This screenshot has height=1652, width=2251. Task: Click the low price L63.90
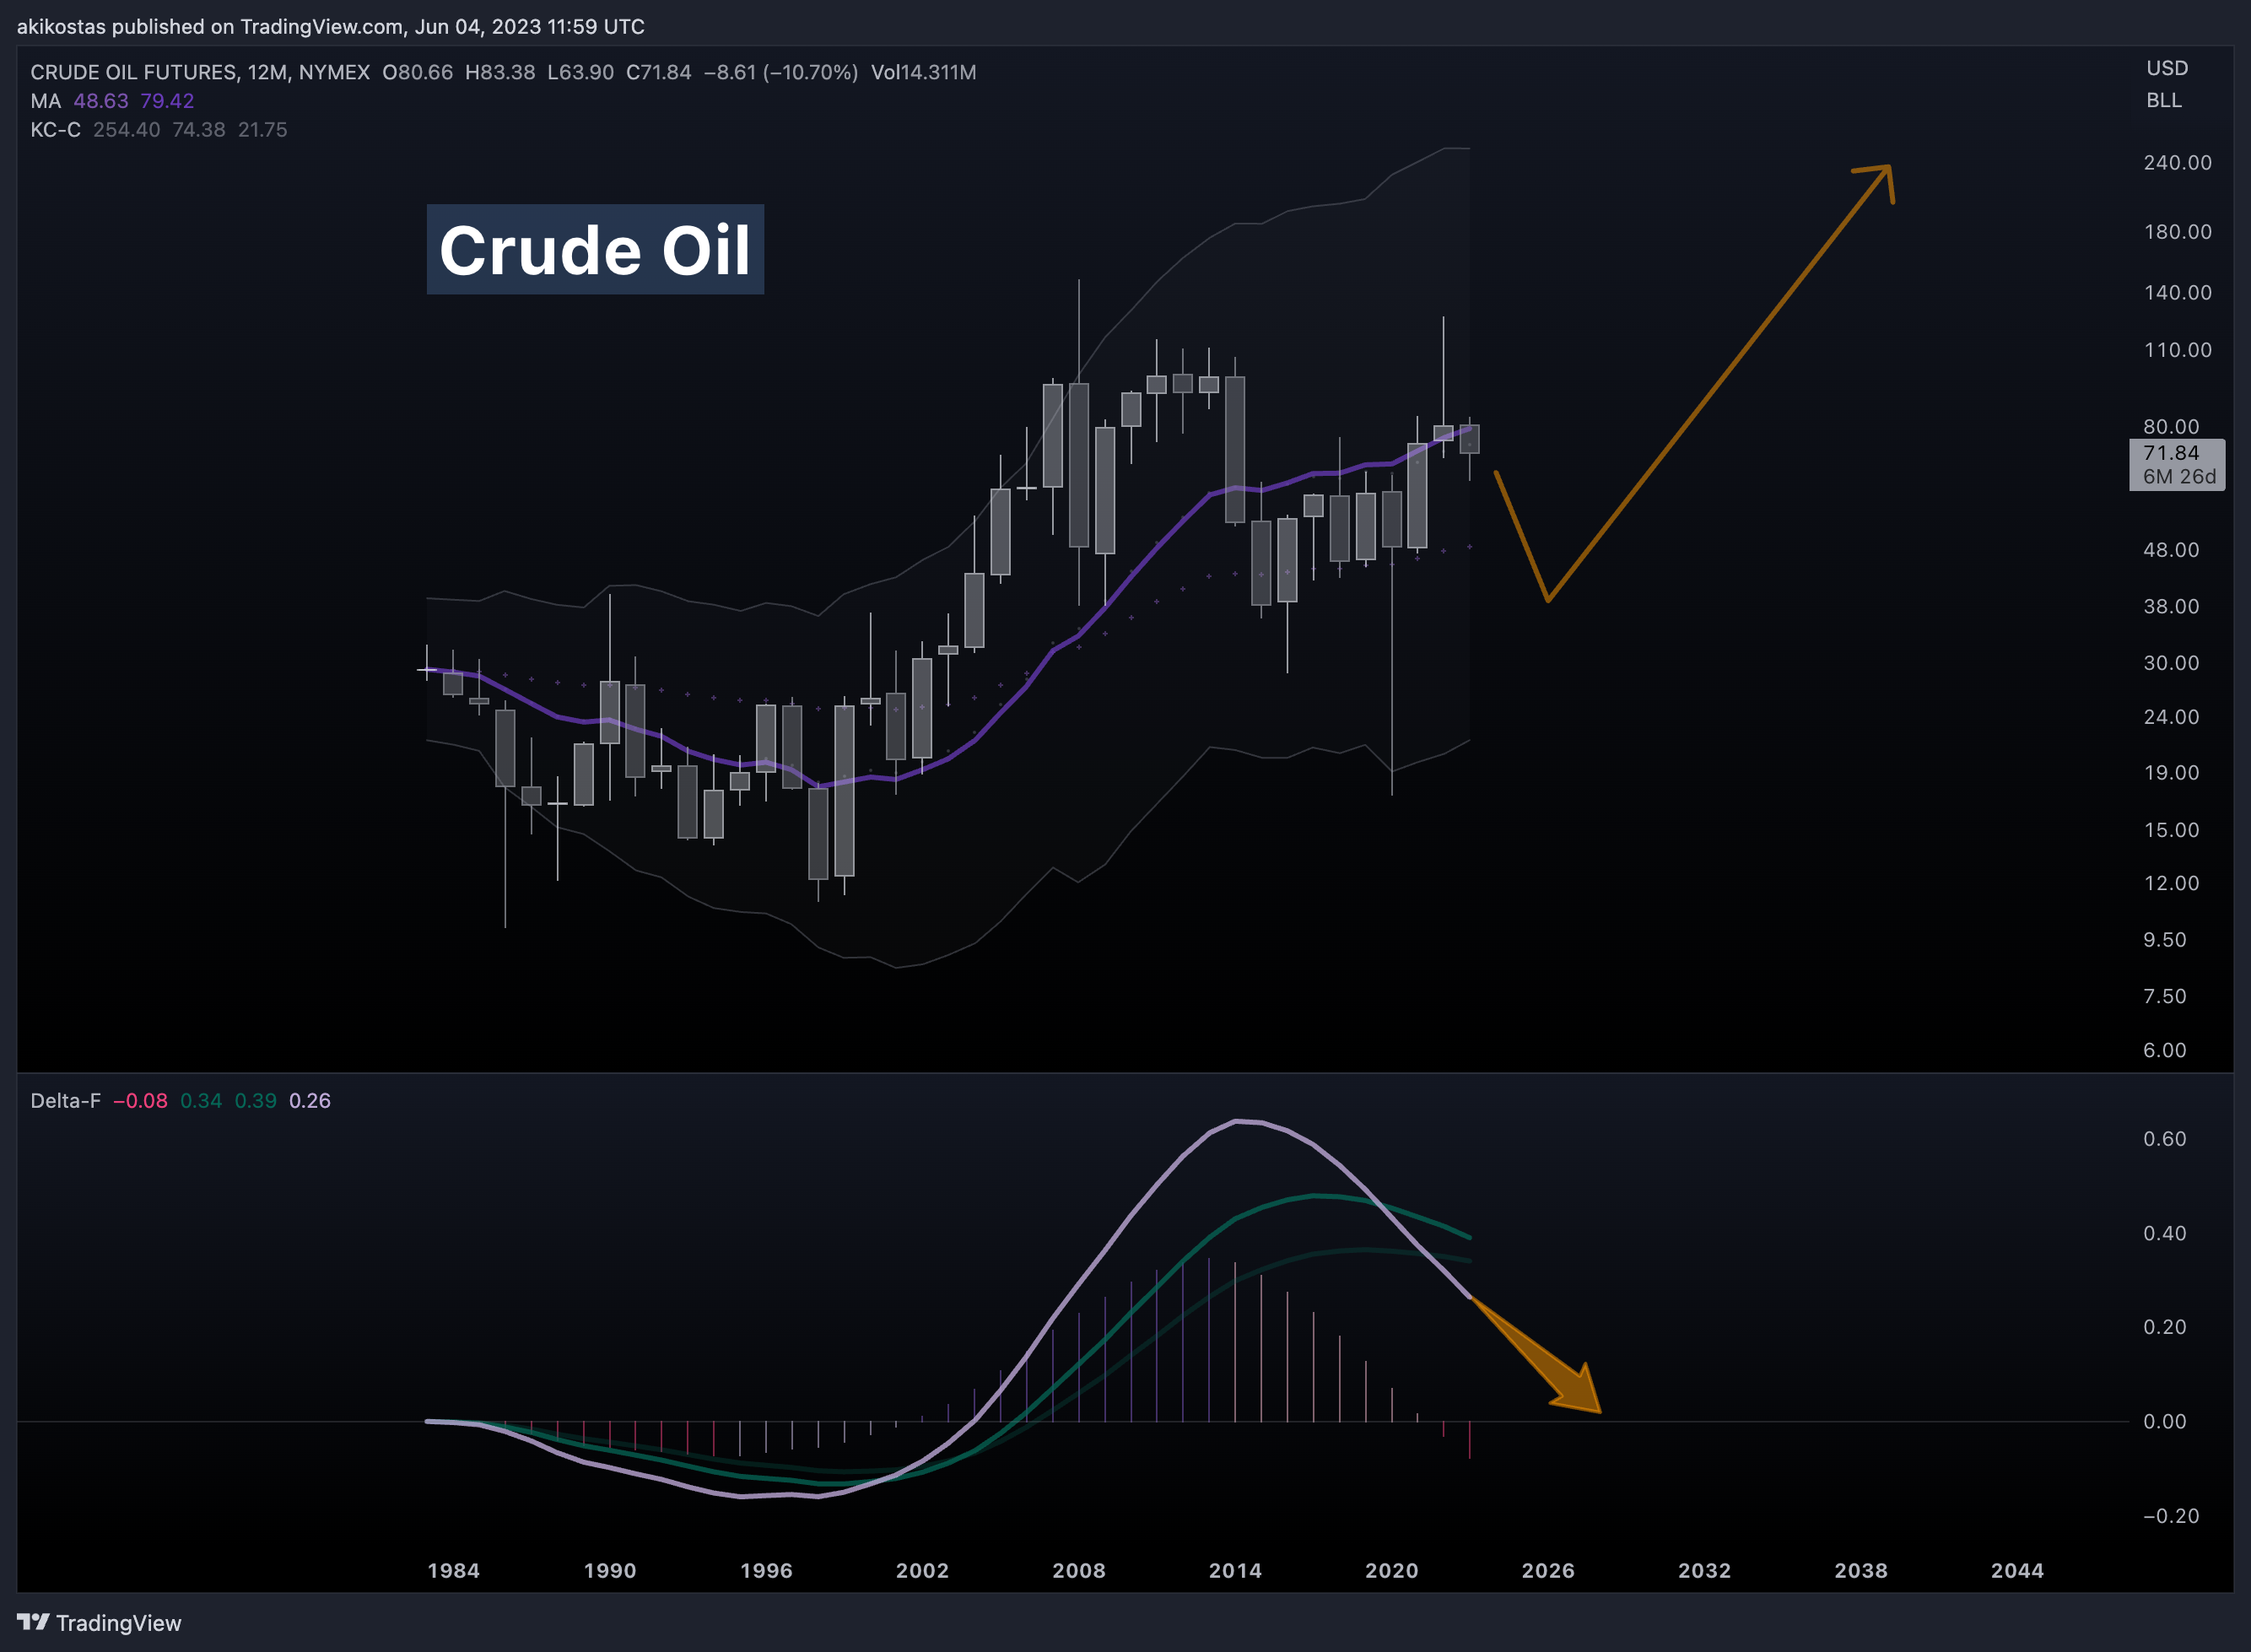coord(581,72)
